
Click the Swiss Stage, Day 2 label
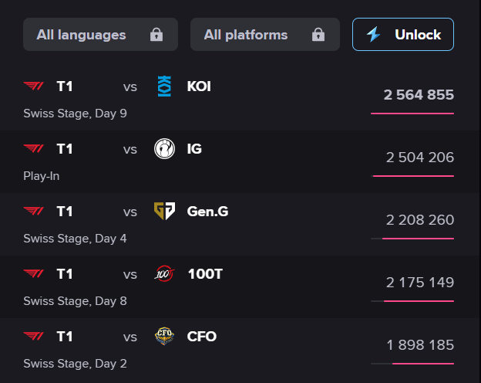pyautogui.click(x=75, y=363)
